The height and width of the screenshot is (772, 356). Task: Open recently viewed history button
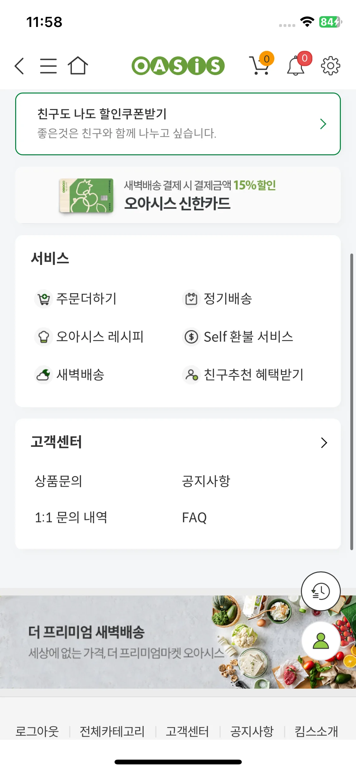tap(321, 591)
